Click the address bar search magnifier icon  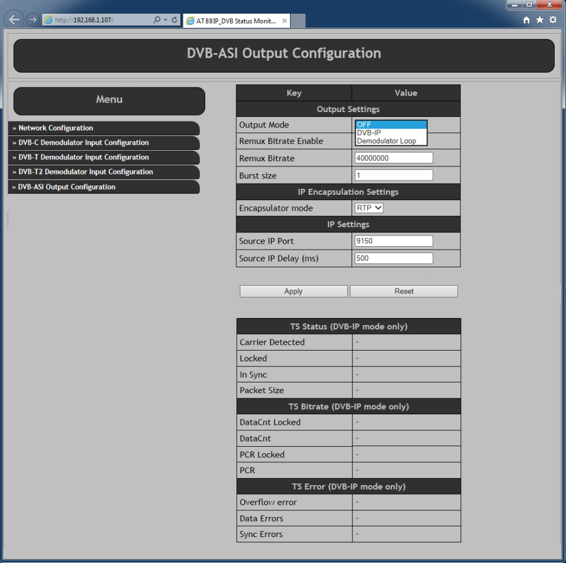click(157, 19)
